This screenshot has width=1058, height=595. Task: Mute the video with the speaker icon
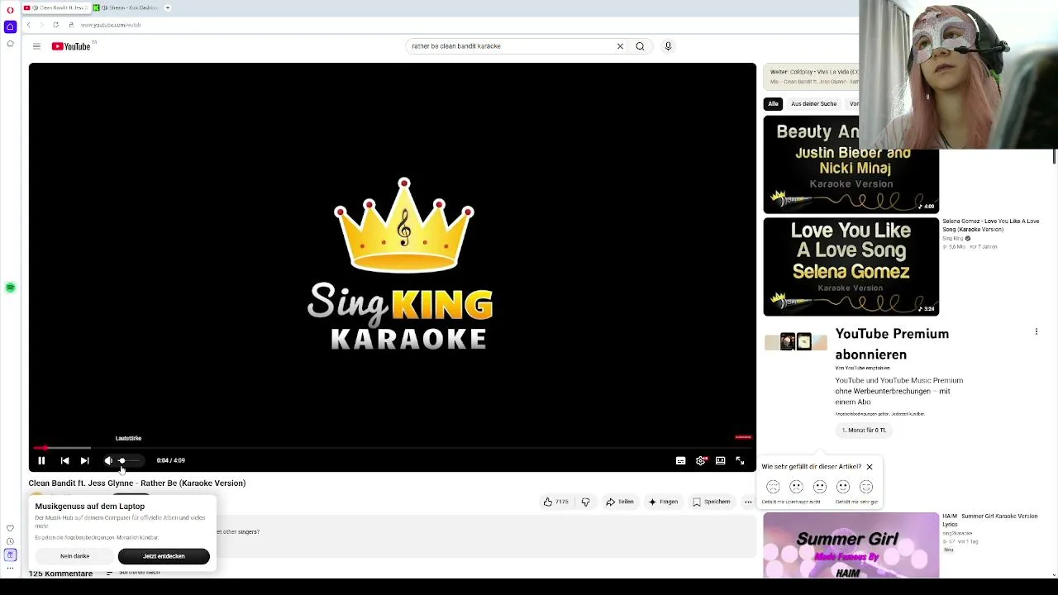(108, 460)
